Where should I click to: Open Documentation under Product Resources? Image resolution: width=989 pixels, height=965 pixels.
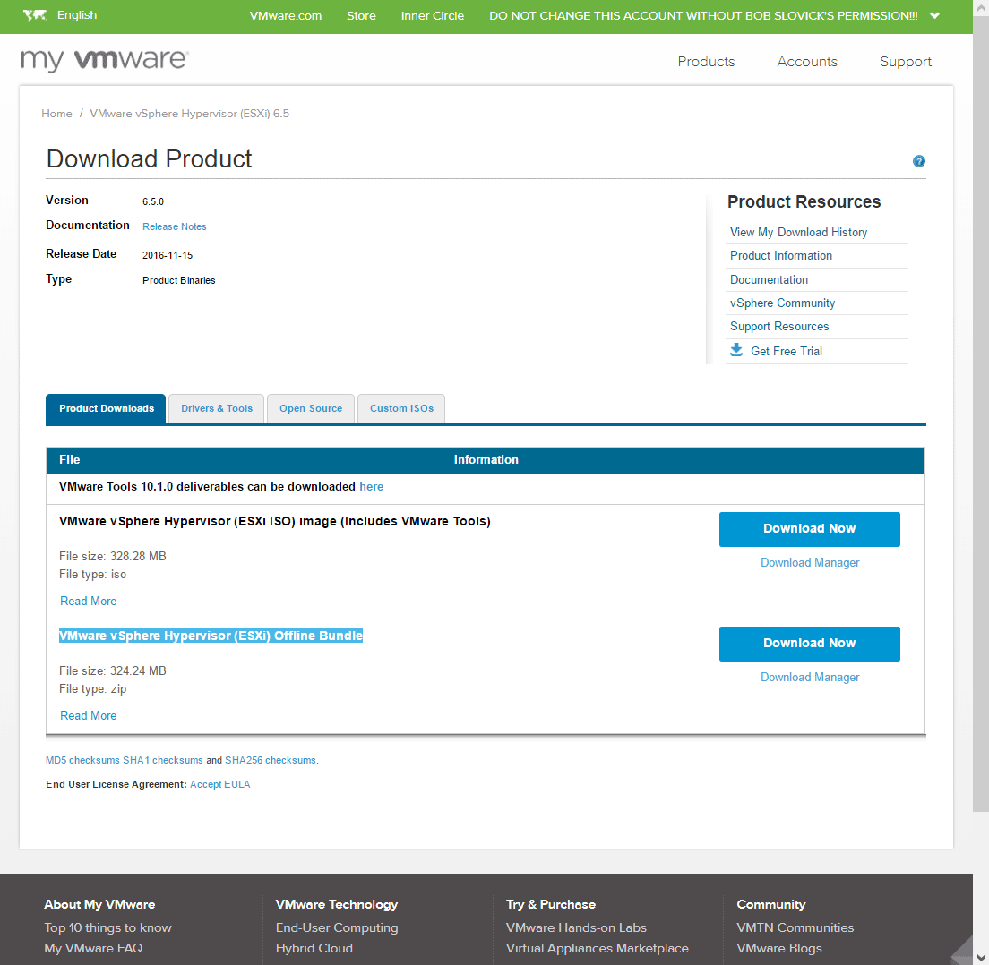tap(769, 280)
